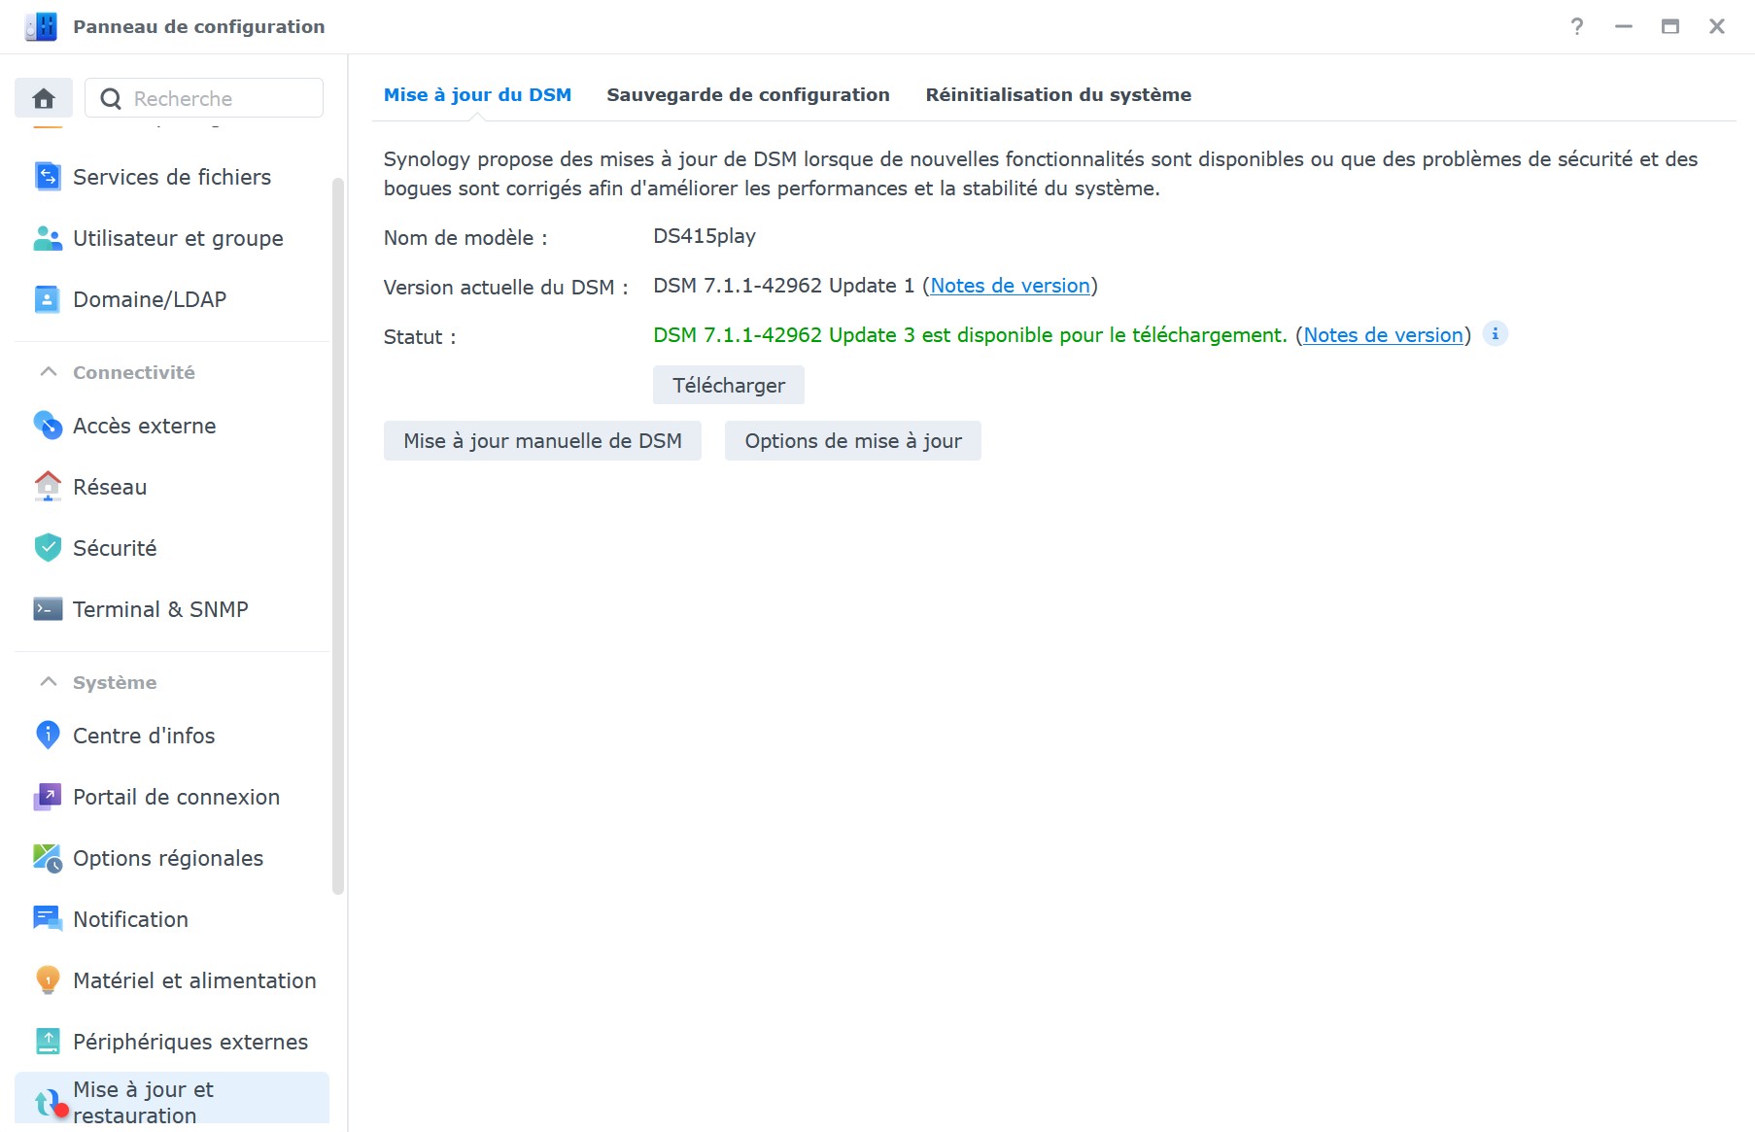Open Réinitialisation du système tab

[x=1057, y=95]
